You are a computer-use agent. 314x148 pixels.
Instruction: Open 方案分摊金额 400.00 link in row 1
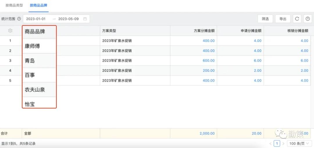point(209,41)
